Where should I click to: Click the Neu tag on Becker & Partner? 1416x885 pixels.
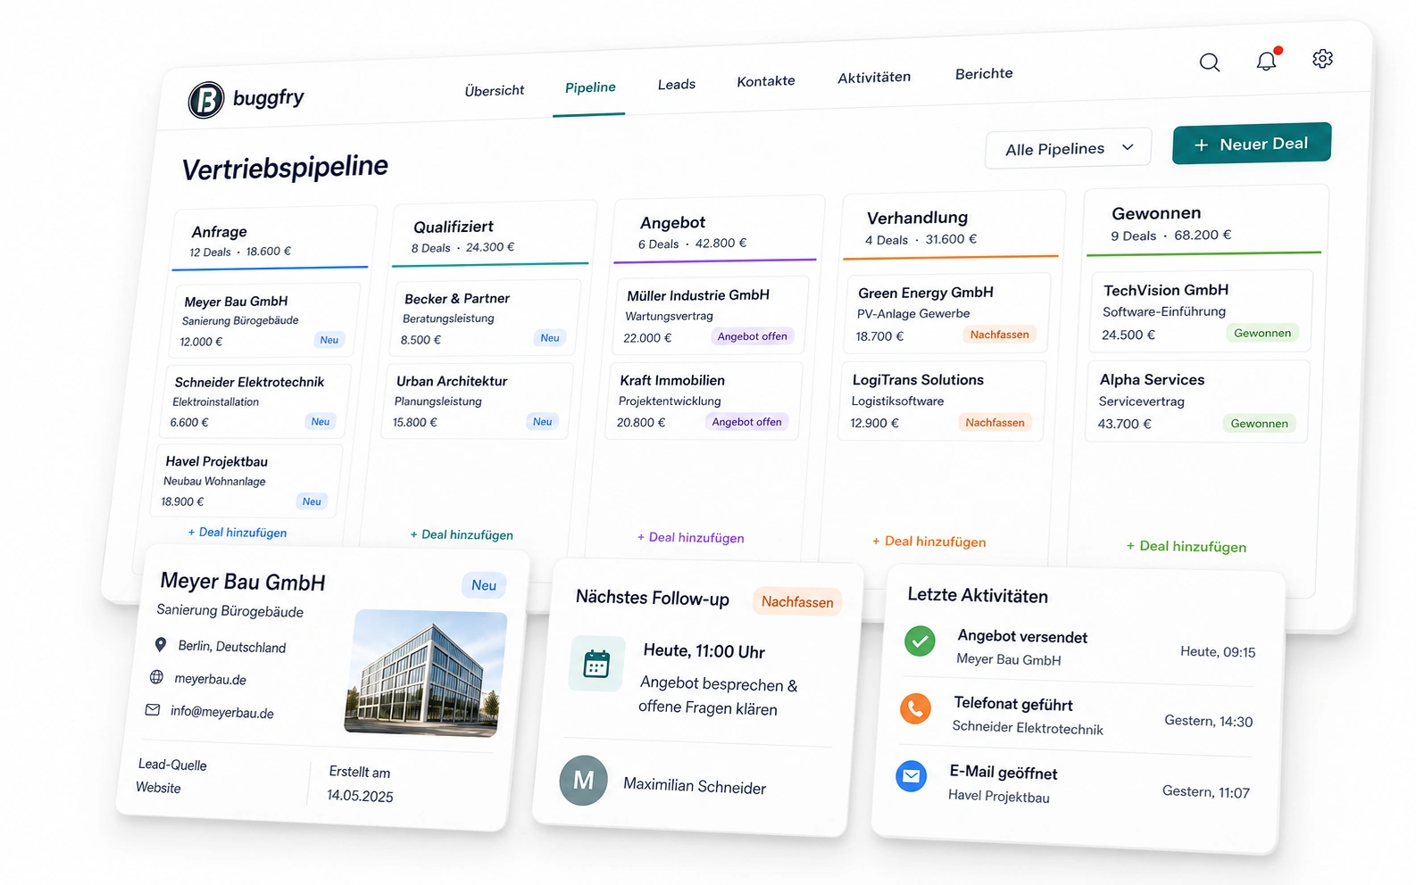coord(550,338)
